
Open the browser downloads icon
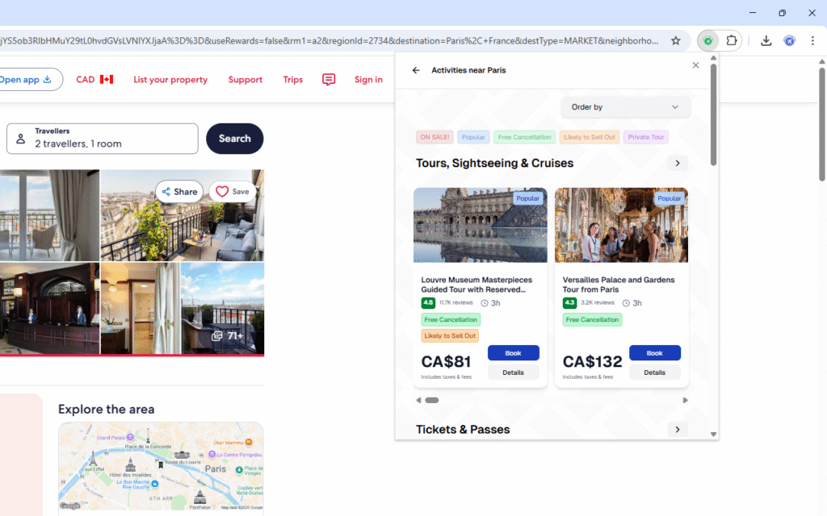click(x=766, y=40)
